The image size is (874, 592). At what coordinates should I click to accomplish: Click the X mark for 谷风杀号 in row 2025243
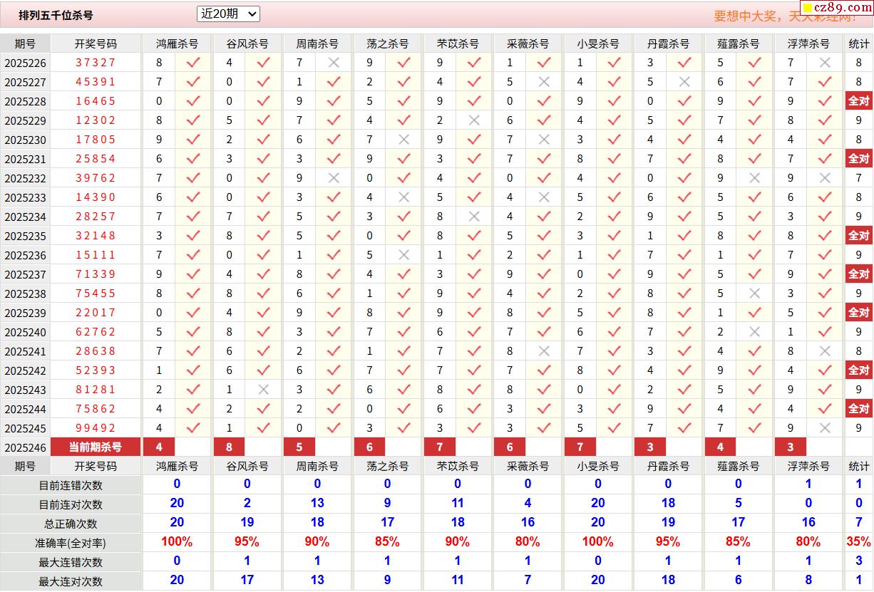[264, 390]
